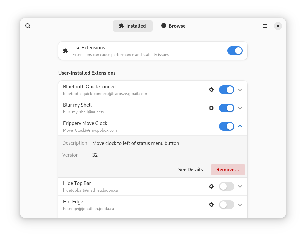Open Hot Edge settings gear
Image resolution: width=306 pixels, height=240 pixels.
point(211,205)
